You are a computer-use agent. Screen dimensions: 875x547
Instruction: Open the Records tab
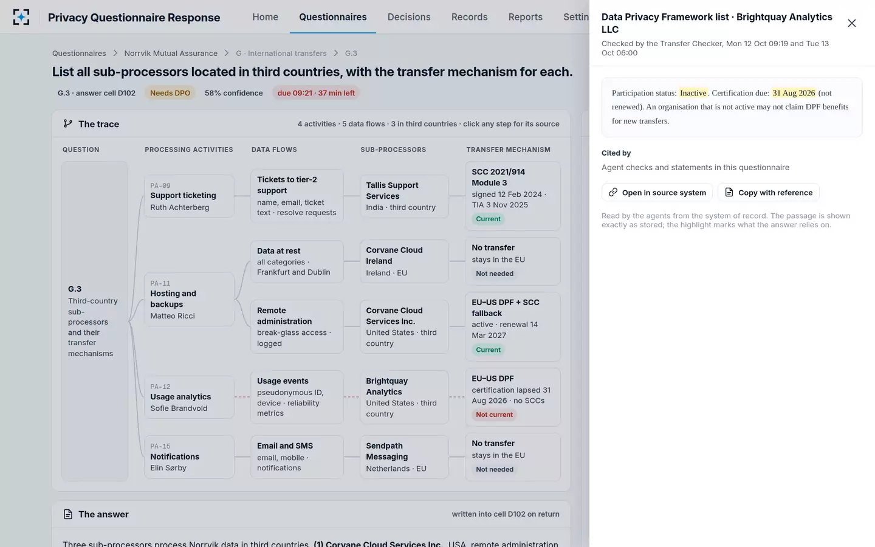coord(470,17)
